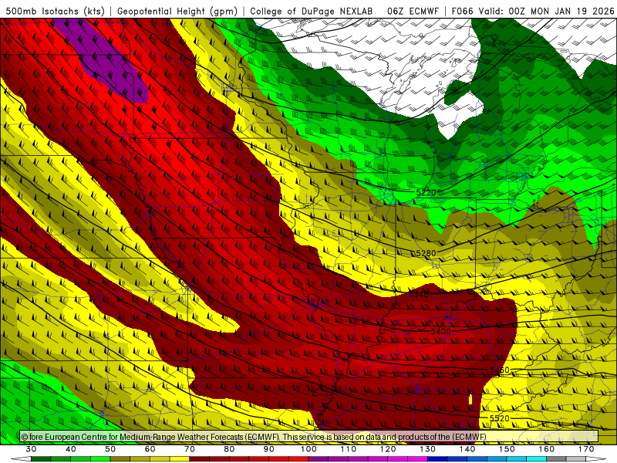
Task: Click the 150 knot scale label
Action: click(507, 449)
